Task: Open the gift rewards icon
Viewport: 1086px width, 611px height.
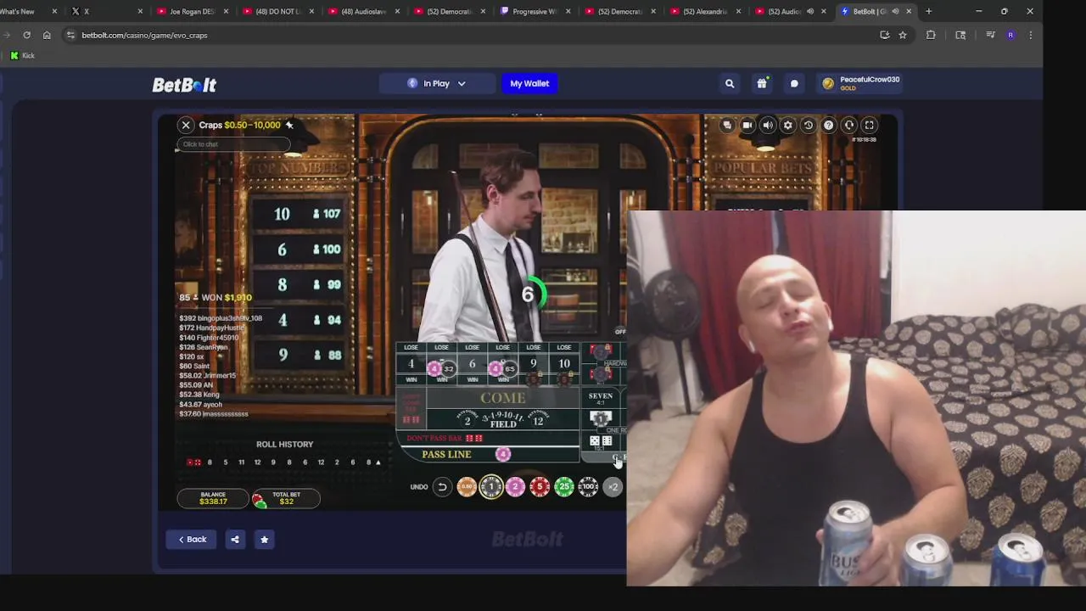Action: coord(762,83)
